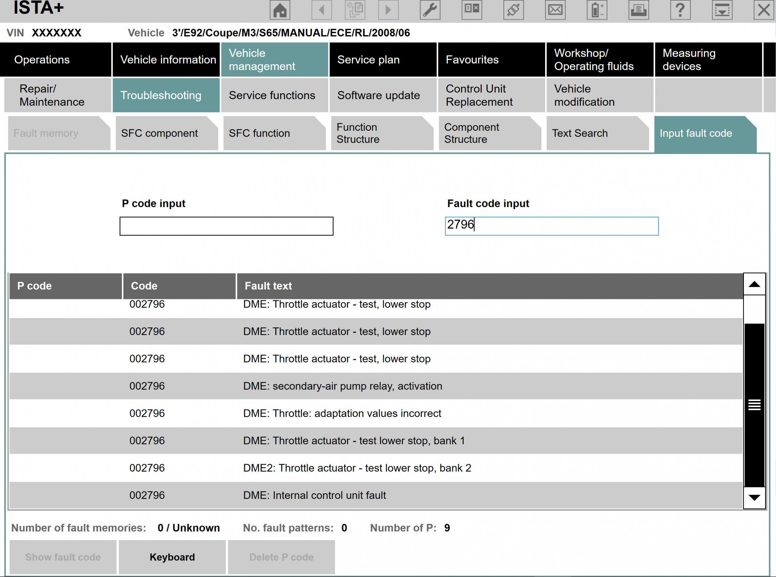This screenshot has width=776, height=577.
Task: Click into the P code input field
Action: [x=226, y=226]
